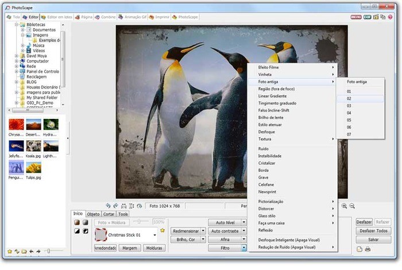Click the yellow star beside the frame list

[163, 230]
